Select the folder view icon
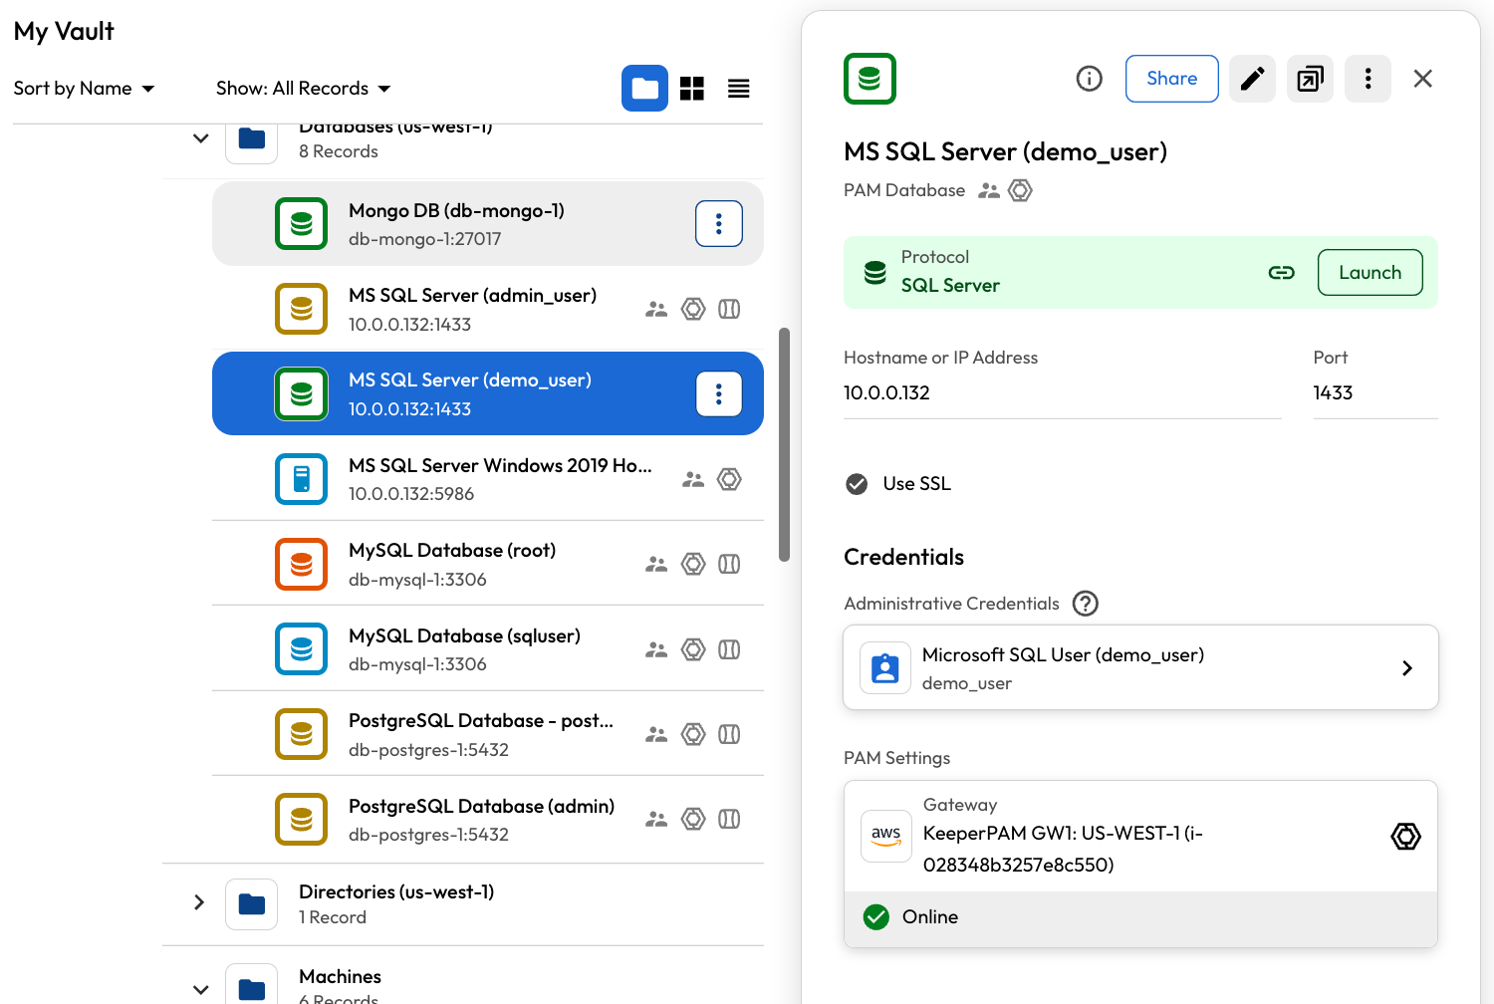The width and height of the screenshot is (1494, 1004). [644, 89]
